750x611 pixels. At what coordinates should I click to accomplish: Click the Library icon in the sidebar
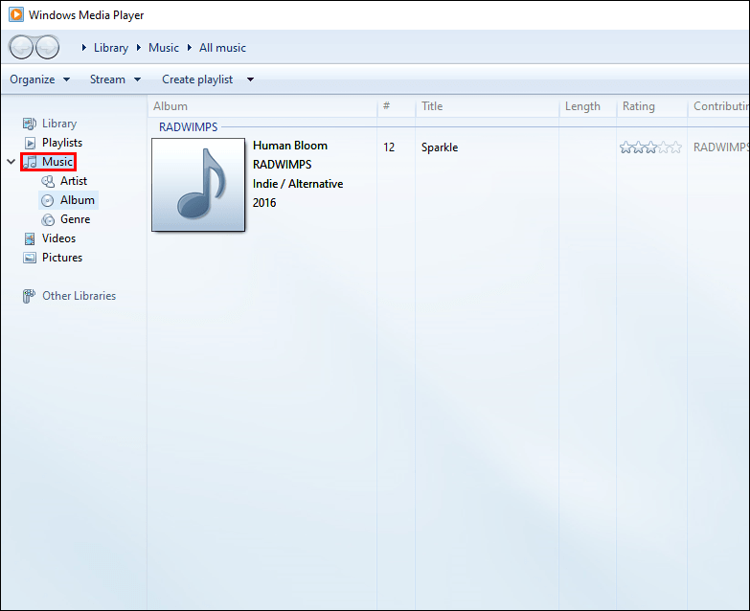click(x=30, y=124)
